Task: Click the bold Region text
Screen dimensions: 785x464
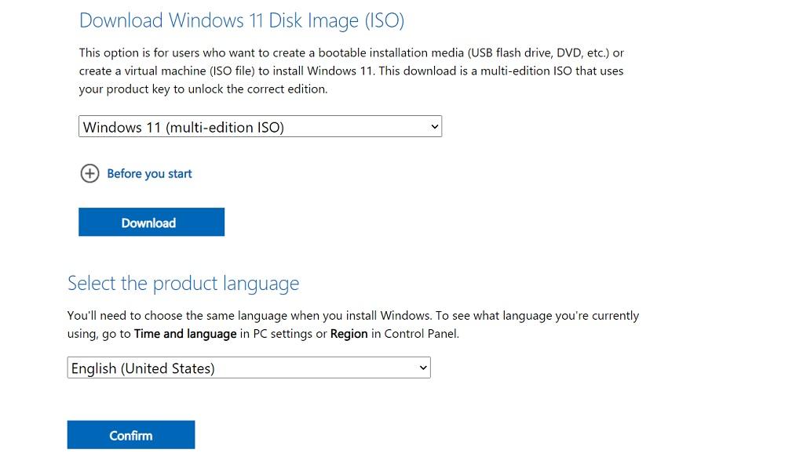Action: (349, 334)
